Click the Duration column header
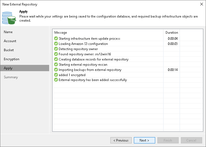Screen dimensions: 206x147 tap(172, 33)
